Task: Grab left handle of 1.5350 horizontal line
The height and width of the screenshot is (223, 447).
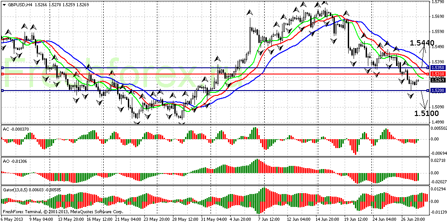Action: 2,68
